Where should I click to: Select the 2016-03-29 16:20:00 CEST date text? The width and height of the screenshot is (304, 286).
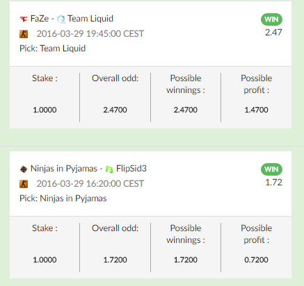[90, 184]
